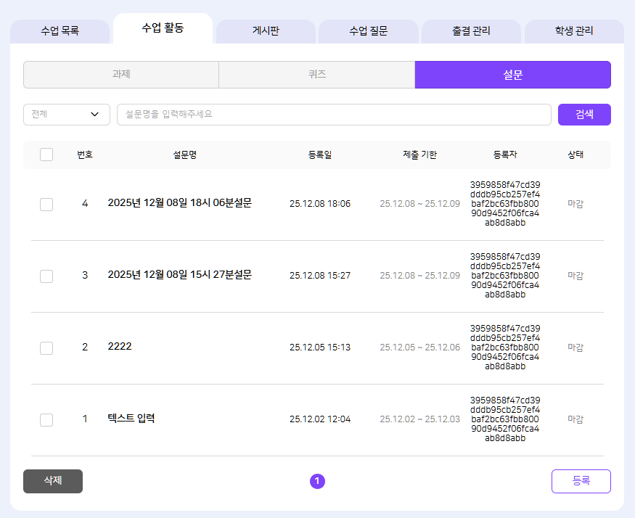
Task: Check the box for survey number 4
Action: tap(46, 204)
